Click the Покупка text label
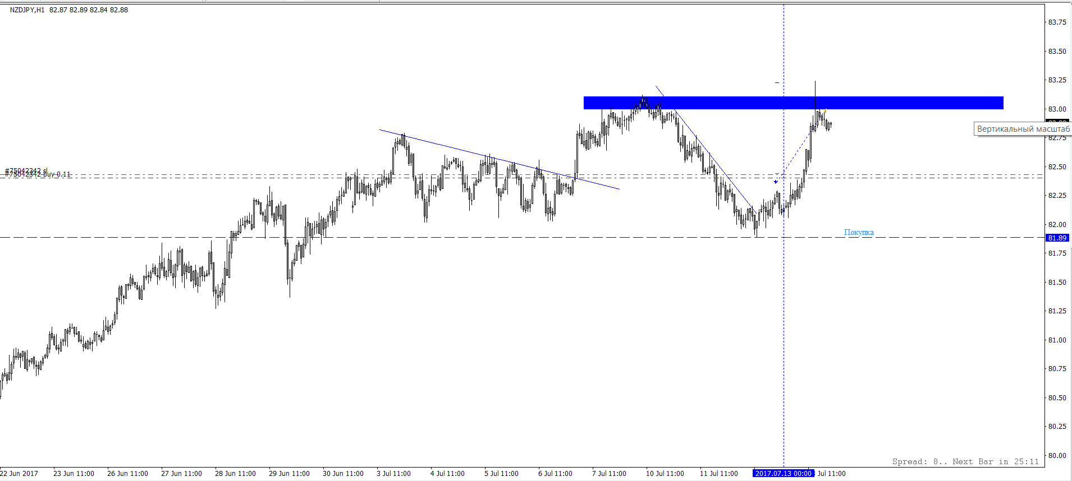Viewport: 1072px width, 481px height. [859, 232]
